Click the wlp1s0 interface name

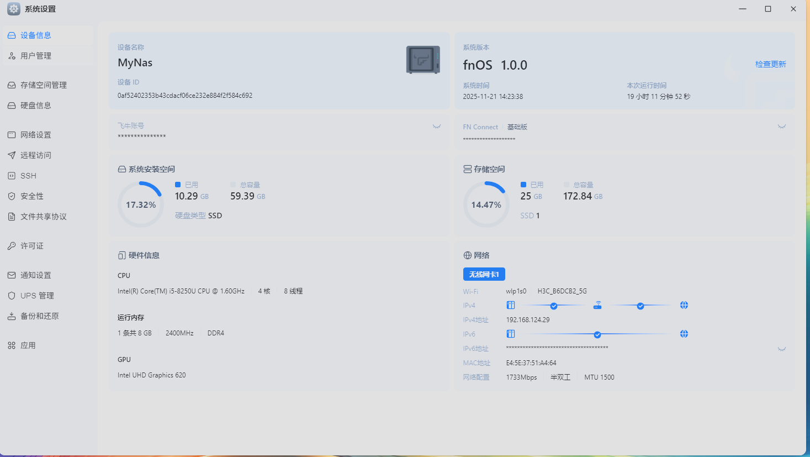pyautogui.click(x=516, y=291)
